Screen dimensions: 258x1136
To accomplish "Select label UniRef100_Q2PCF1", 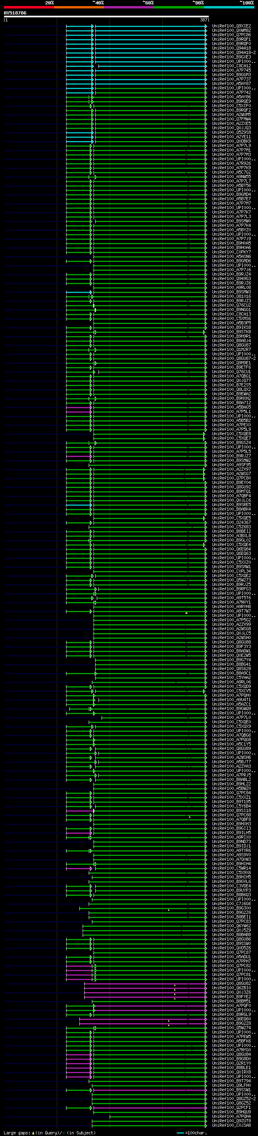I will coord(231,1108).
